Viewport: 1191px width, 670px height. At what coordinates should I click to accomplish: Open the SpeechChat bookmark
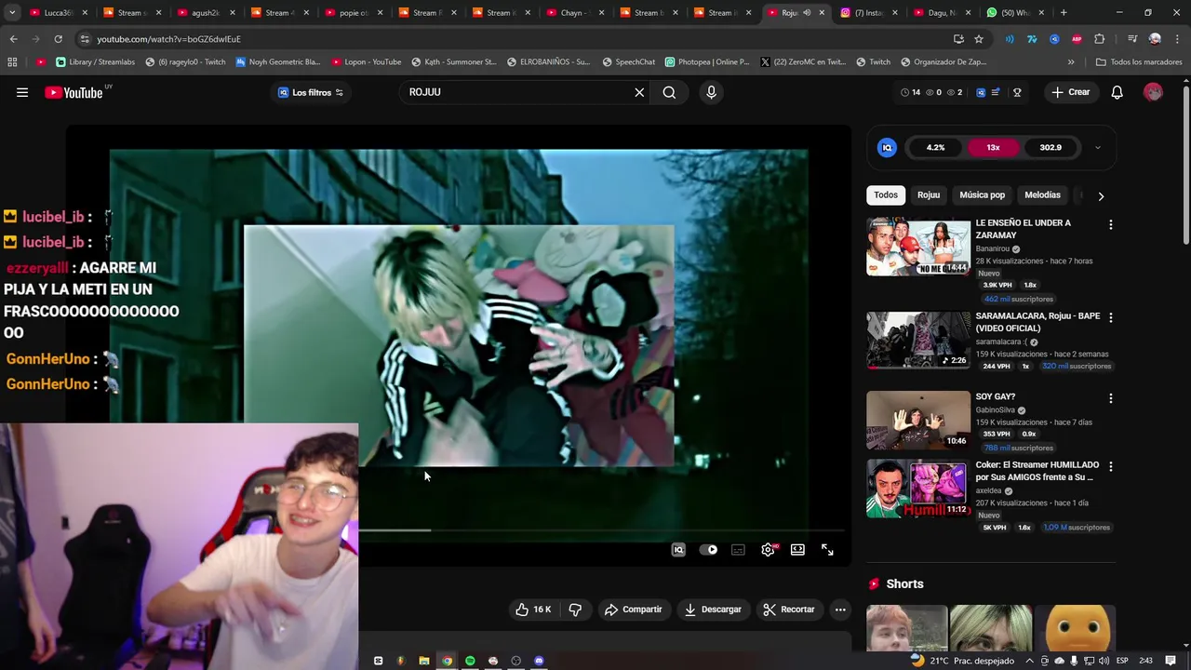click(x=629, y=62)
